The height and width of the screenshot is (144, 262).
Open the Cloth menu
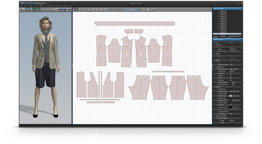[30, 6]
